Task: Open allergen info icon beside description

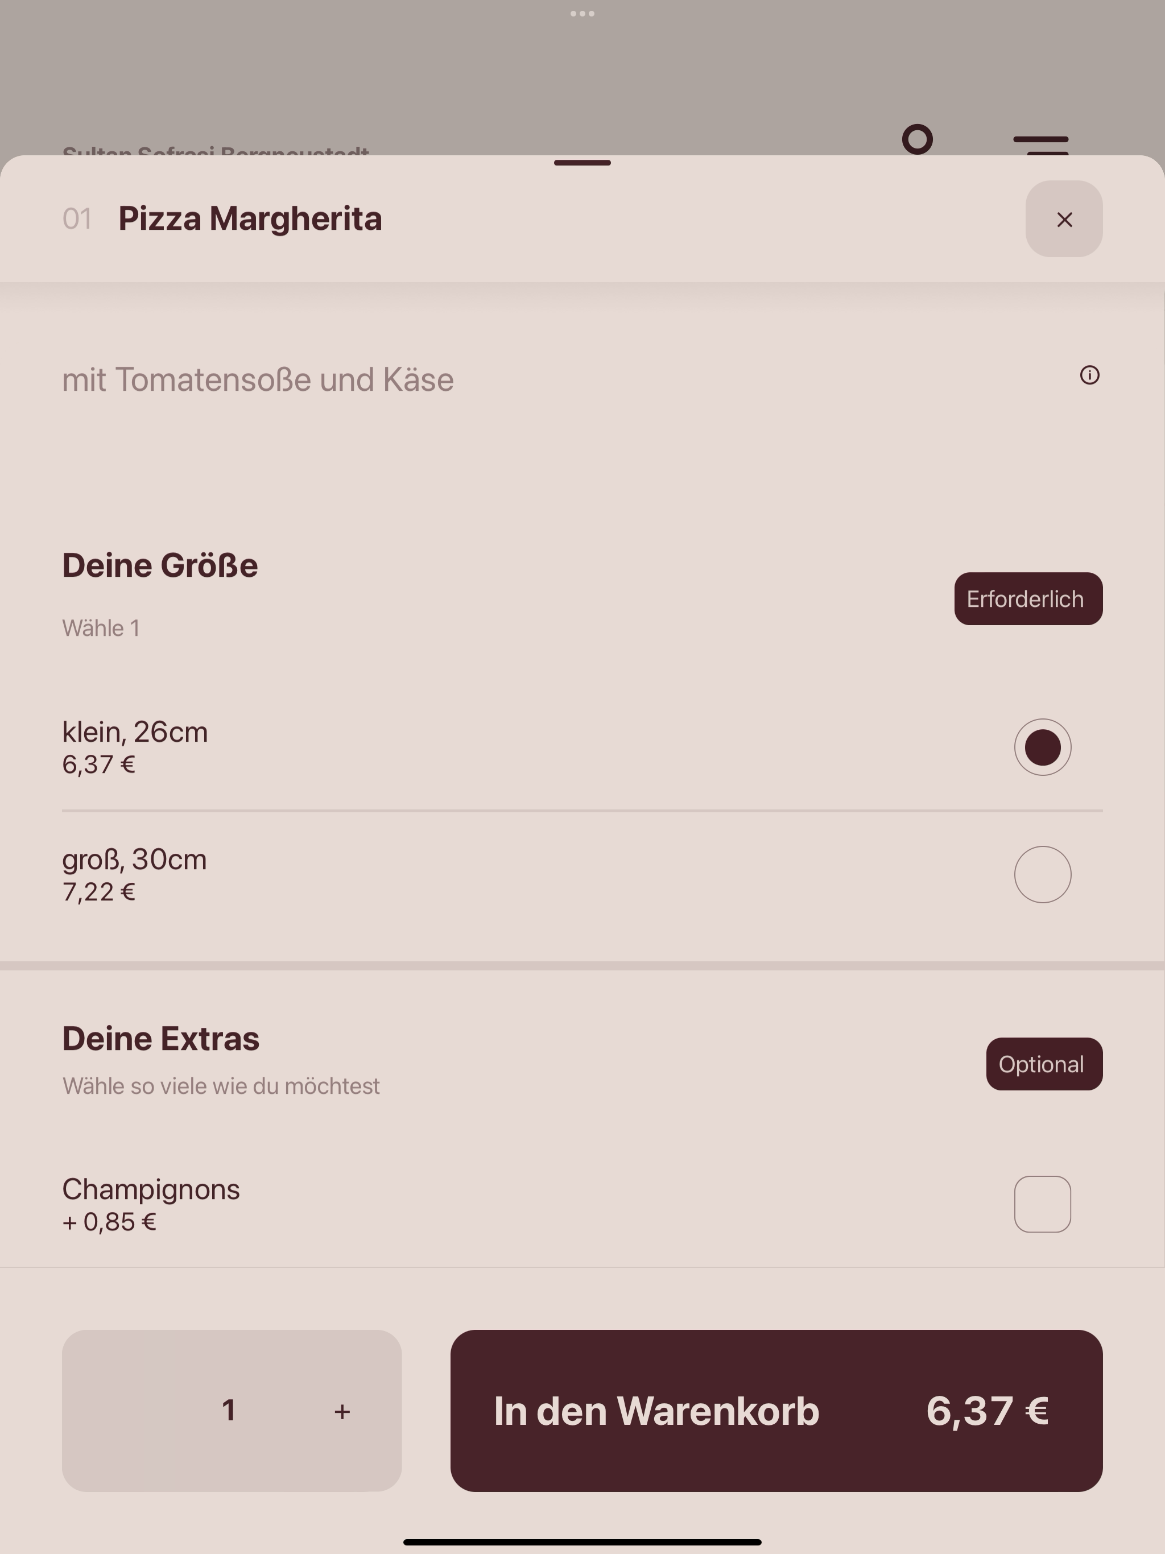Action: coord(1089,375)
